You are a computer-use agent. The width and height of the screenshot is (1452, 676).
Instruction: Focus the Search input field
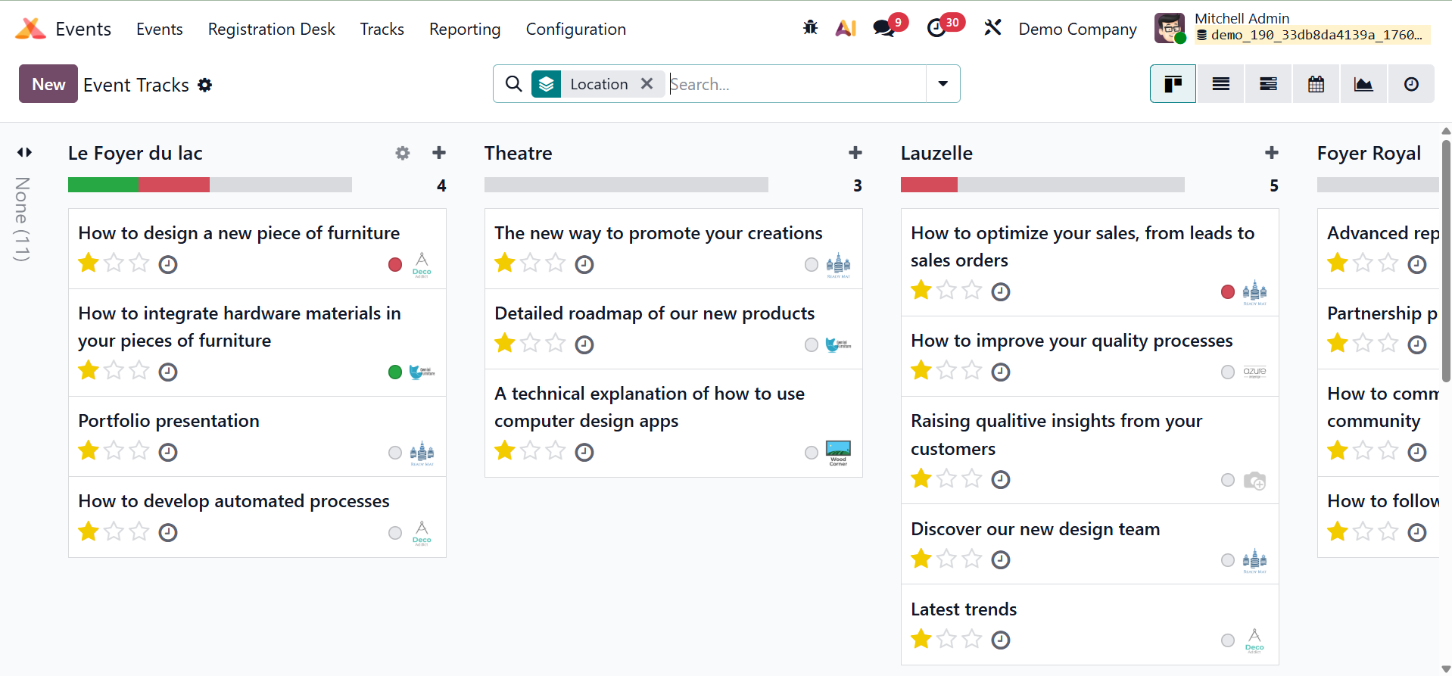pos(795,84)
